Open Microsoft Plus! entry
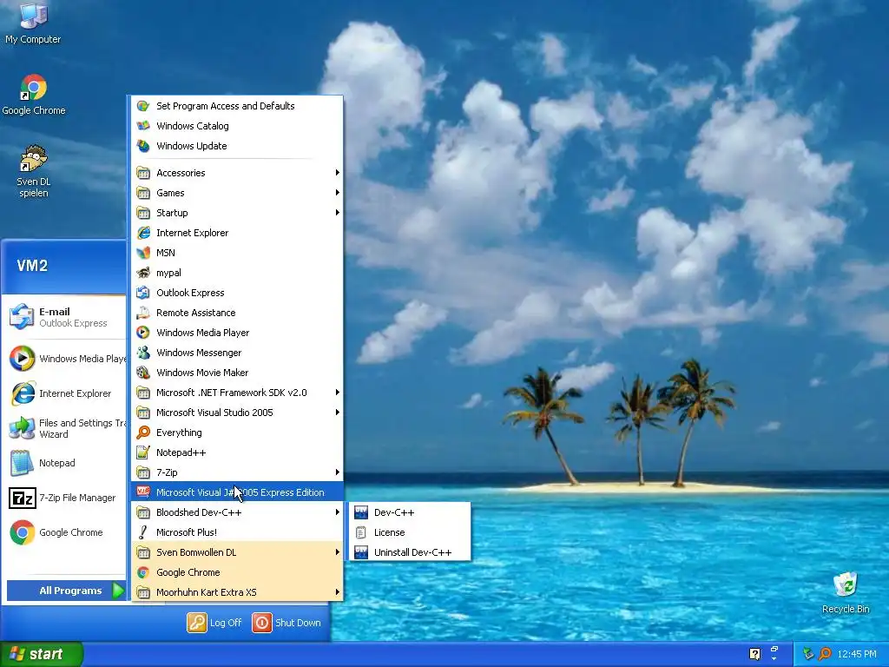Screen dimensions: 889x667 click(x=237, y=532)
